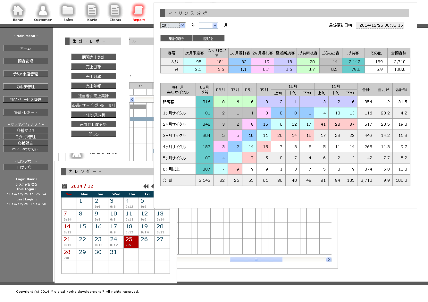Click 閉じる button in report menu panel
Screen dimensions: 428x302
point(94,134)
